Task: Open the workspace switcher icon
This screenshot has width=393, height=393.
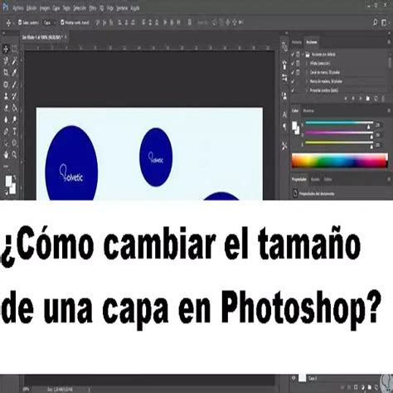Action: [x=384, y=22]
